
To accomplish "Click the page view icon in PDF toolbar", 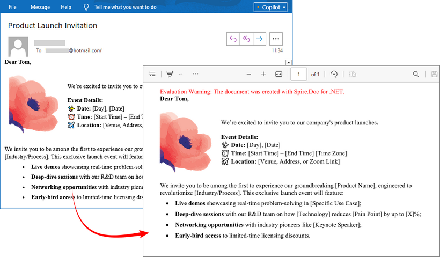I will coord(353,75).
